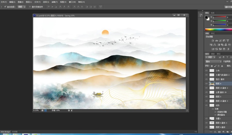This screenshot has height=135, width=232.
Task: Hide the 颜色叠加 effect
Action: coord(216,115)
